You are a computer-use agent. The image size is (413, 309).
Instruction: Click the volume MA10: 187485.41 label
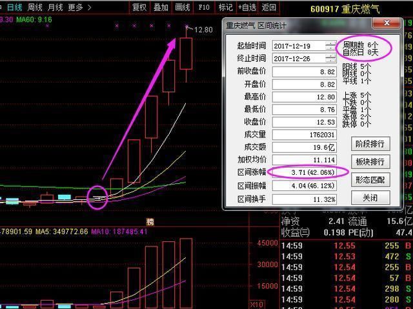click(x=119, y=232)
